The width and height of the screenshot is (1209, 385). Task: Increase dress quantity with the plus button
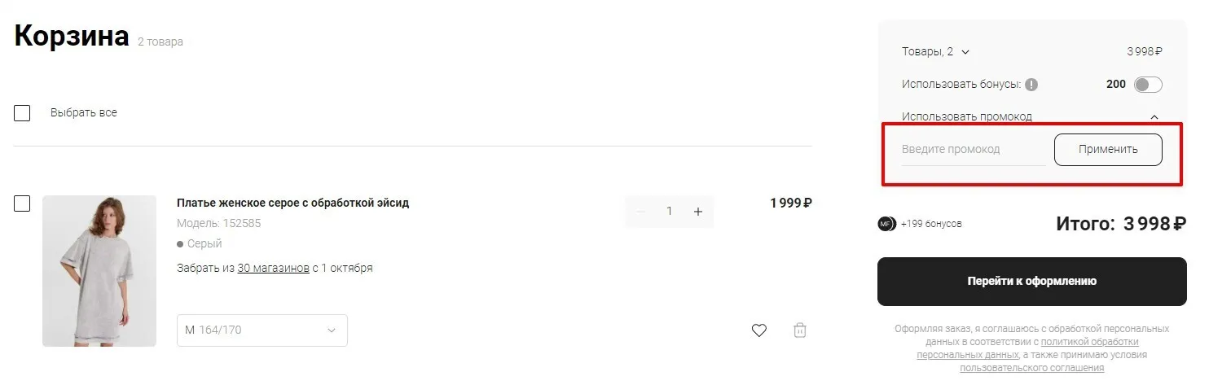698,212
